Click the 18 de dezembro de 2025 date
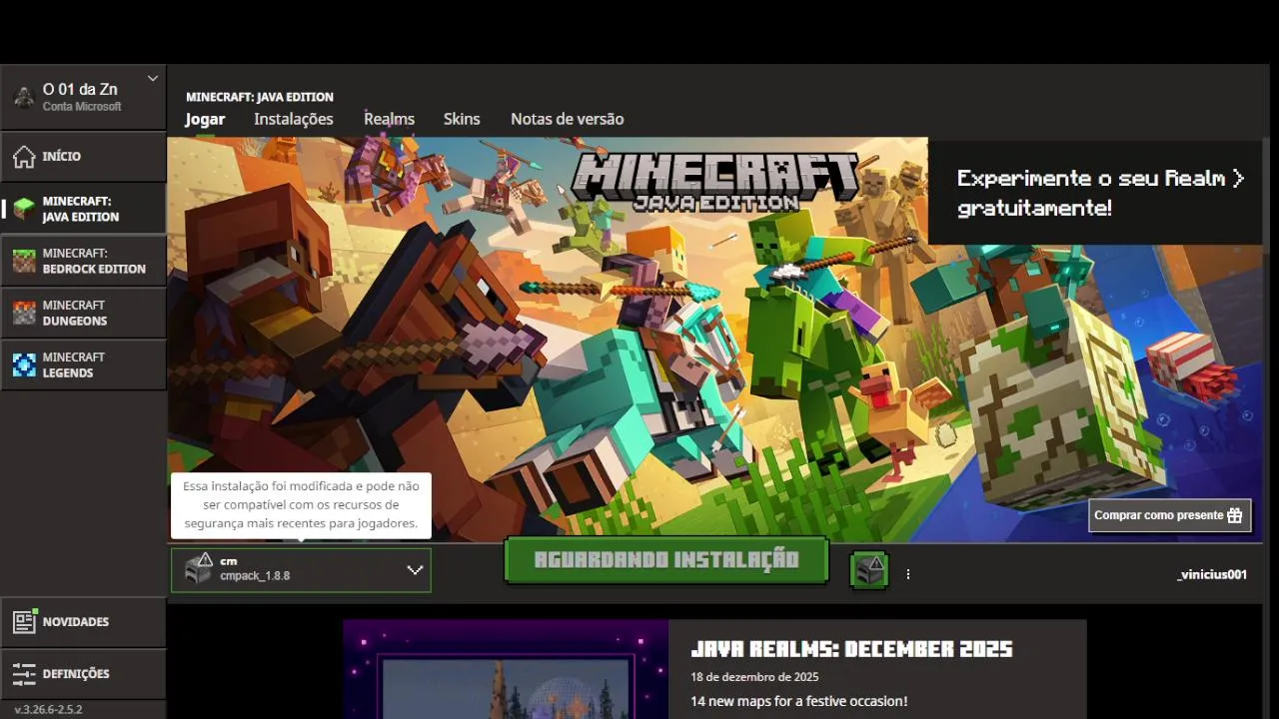 (754, 677)
